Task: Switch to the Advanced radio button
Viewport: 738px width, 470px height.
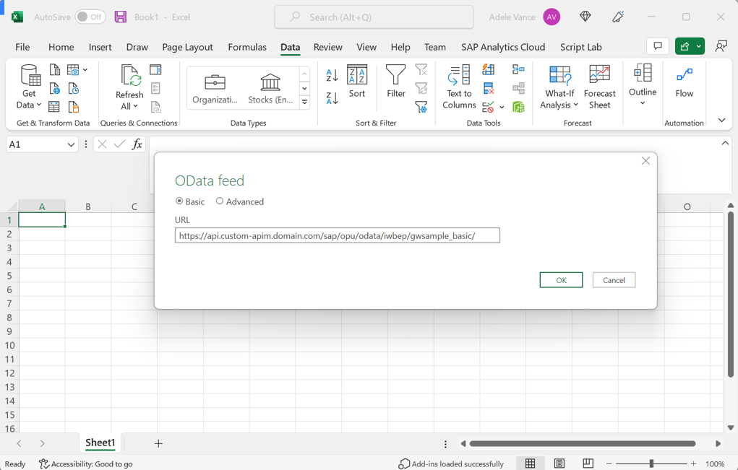Action: [x=220, y=201]
